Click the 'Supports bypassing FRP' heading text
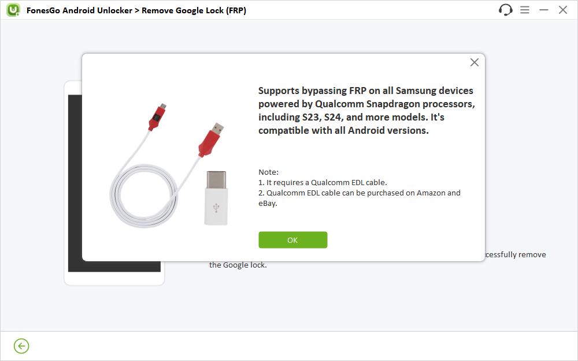Image resolution: width=578 pixels, height=361 pixels. tap(366, 110)
